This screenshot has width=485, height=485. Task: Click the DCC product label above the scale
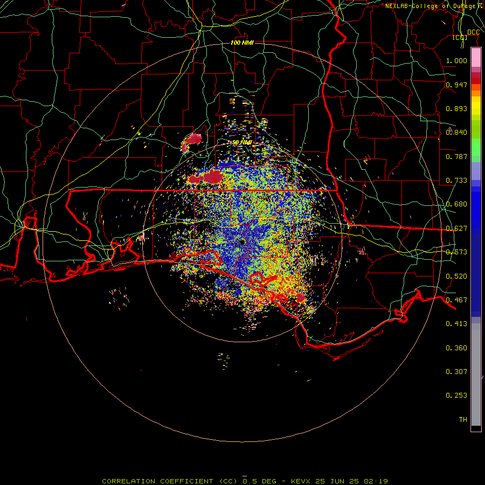(x=473, y=32)
